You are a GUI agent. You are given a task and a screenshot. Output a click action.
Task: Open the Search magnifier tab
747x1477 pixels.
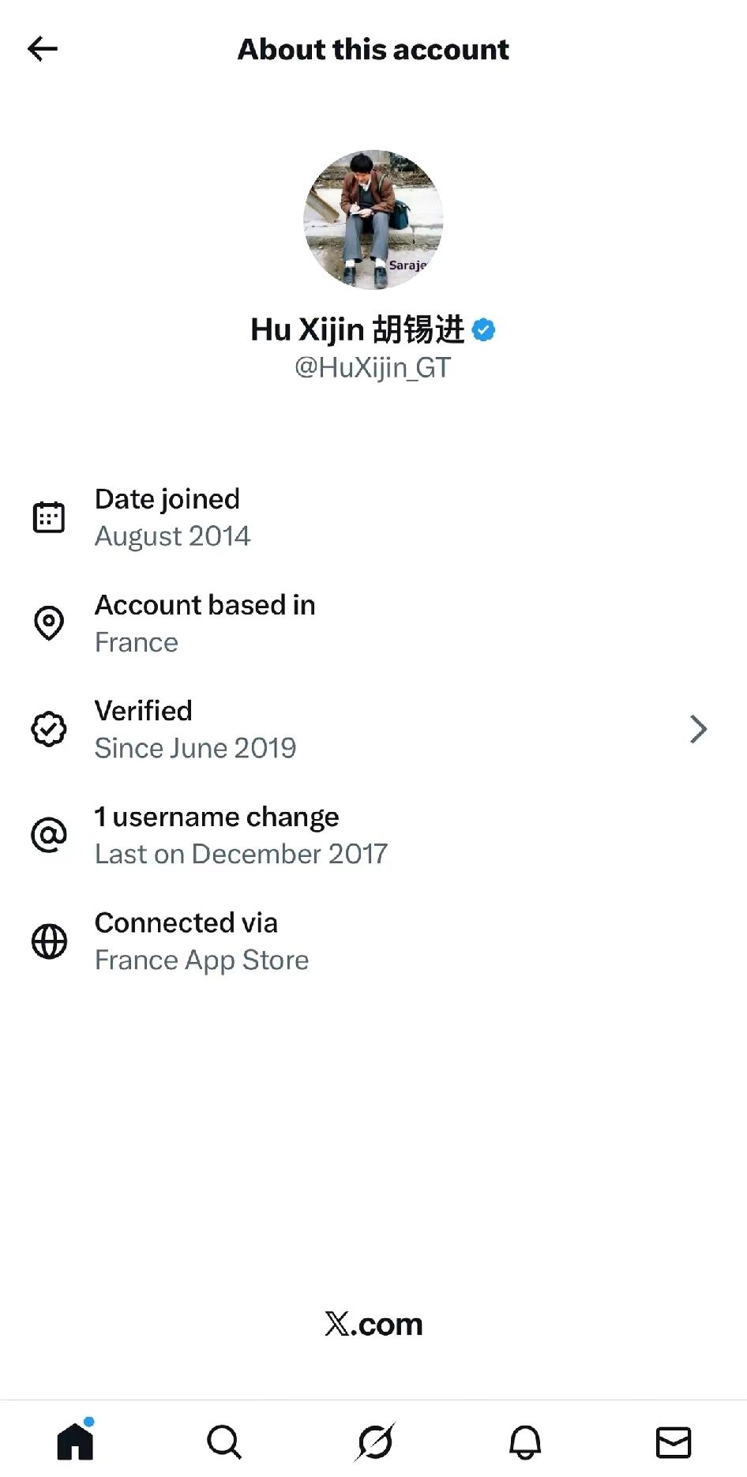224,1441
